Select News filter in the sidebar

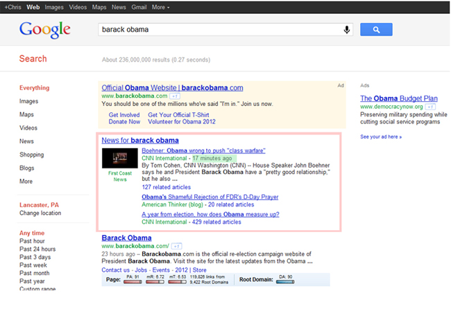[26, 141]
